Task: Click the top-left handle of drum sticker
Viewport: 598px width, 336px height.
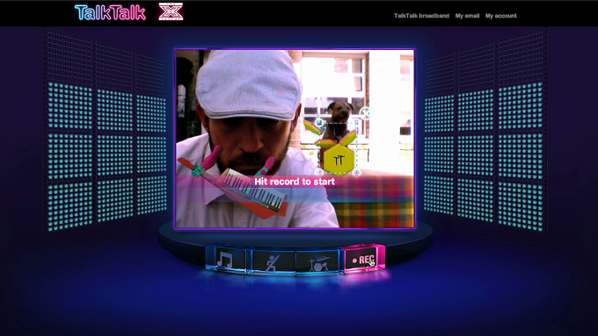Action: click(x=319, y=123)
